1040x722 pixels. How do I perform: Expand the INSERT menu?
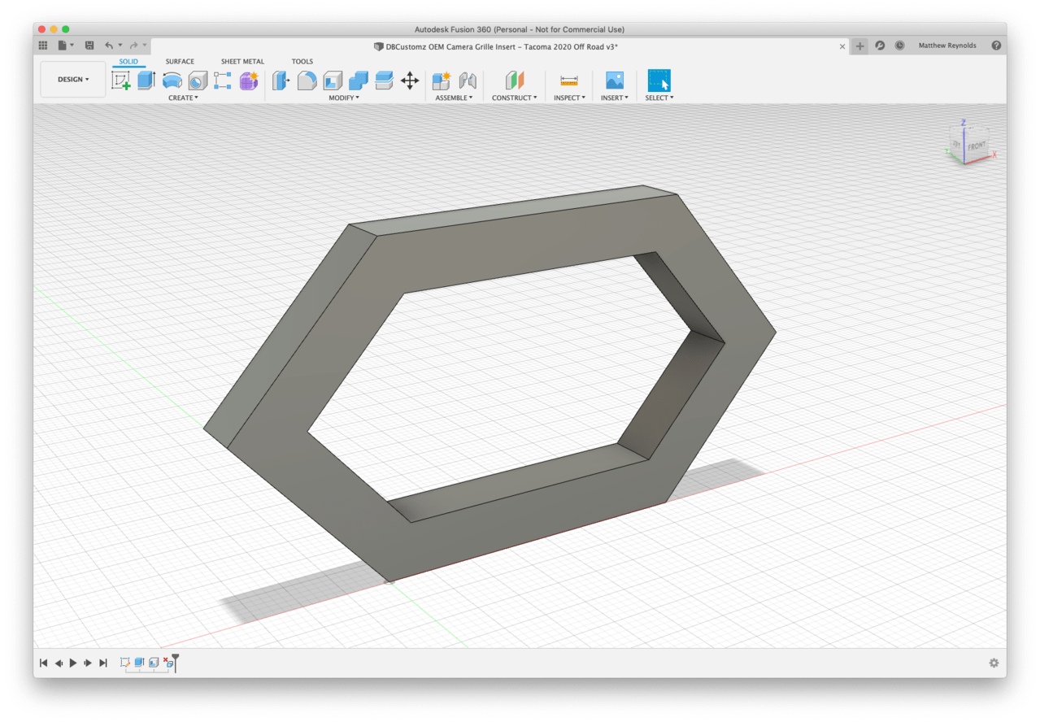(615, 98)
